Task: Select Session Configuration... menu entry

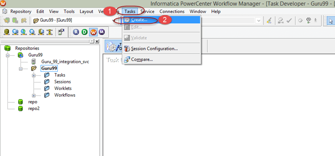Action: 154,48
